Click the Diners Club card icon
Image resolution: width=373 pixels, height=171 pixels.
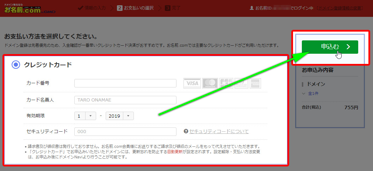point(241,83)
